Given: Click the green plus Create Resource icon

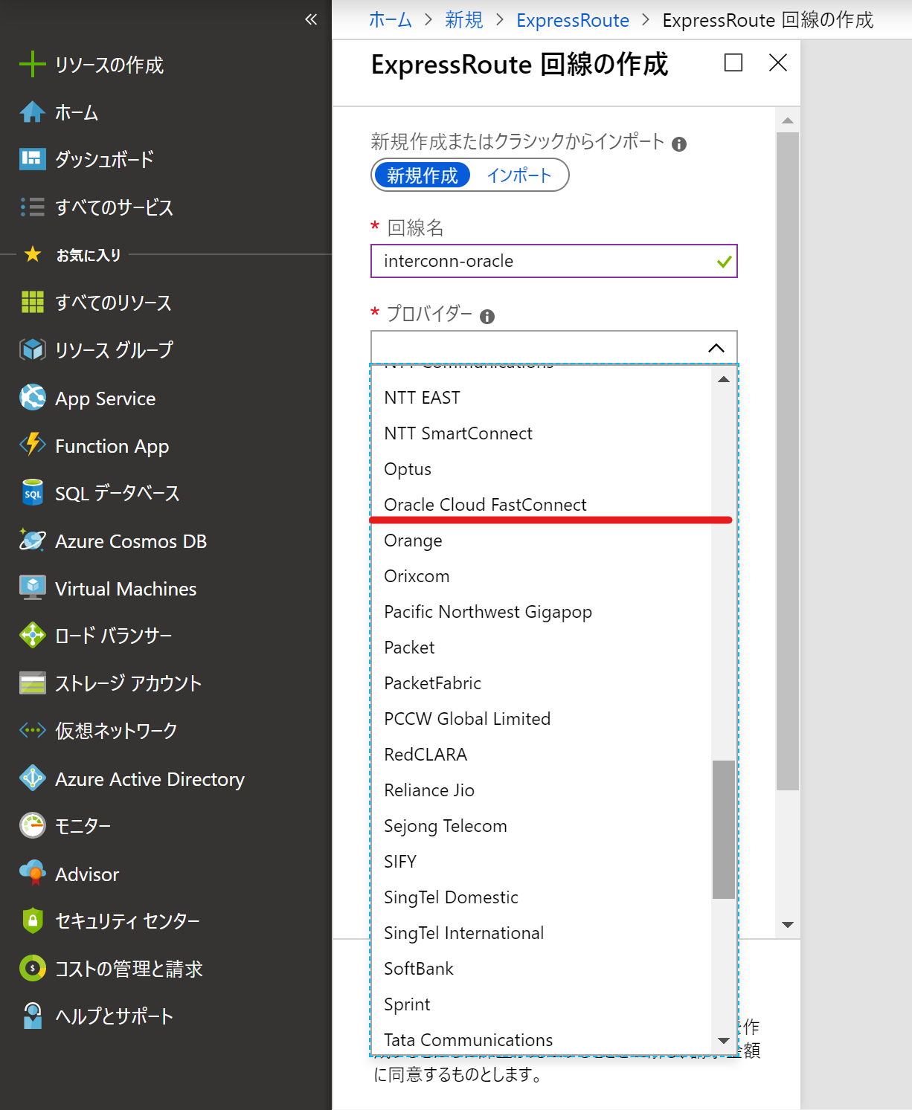Looking at the screenshot, I should click(32, 65).
